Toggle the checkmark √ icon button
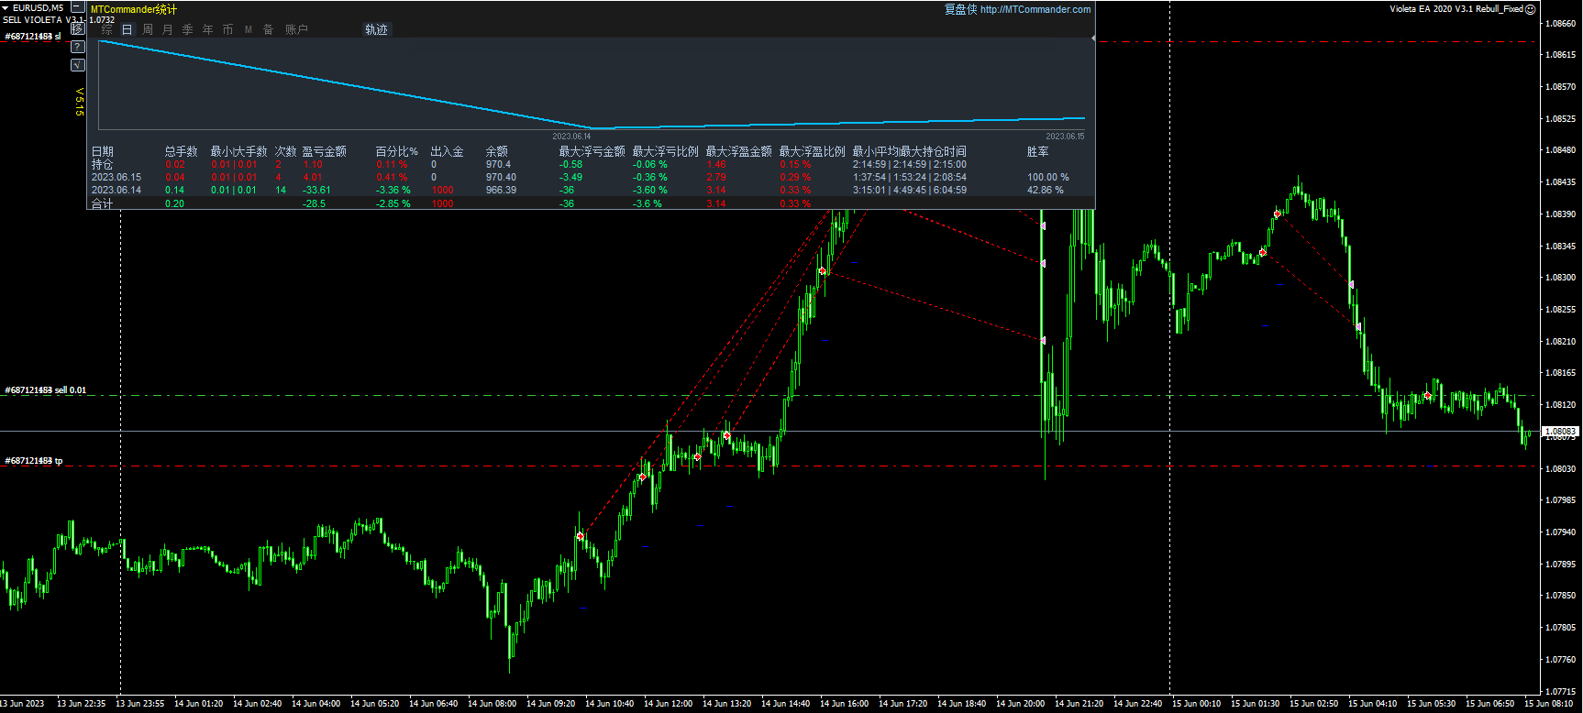 pos(78,65)
